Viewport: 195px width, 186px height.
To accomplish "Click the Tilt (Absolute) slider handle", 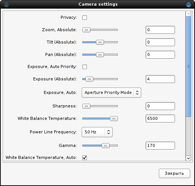I will [x=100, y=42].
